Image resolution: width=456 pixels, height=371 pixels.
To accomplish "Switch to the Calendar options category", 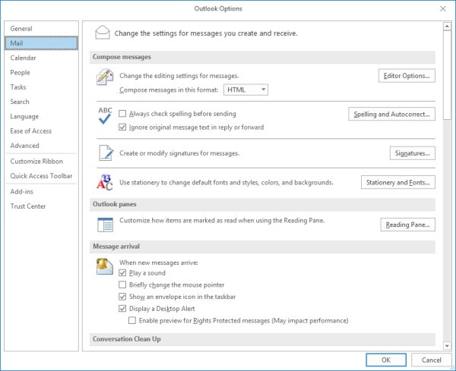I will point(41,58).
